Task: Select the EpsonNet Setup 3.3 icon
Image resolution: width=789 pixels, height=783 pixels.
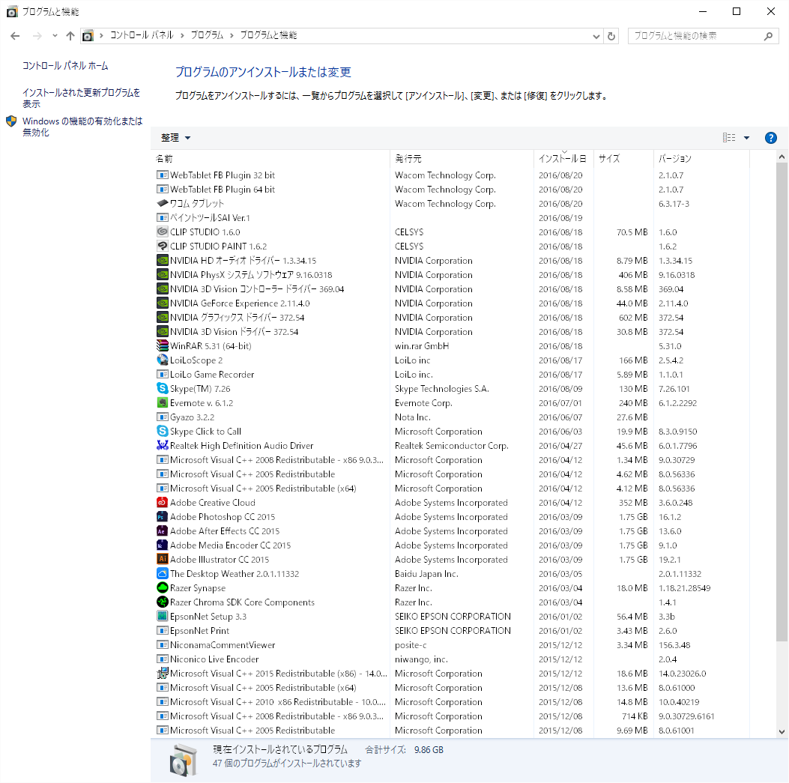Action: (x=162, y=616)
